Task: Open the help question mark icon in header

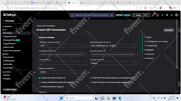Action: [158, 15]
